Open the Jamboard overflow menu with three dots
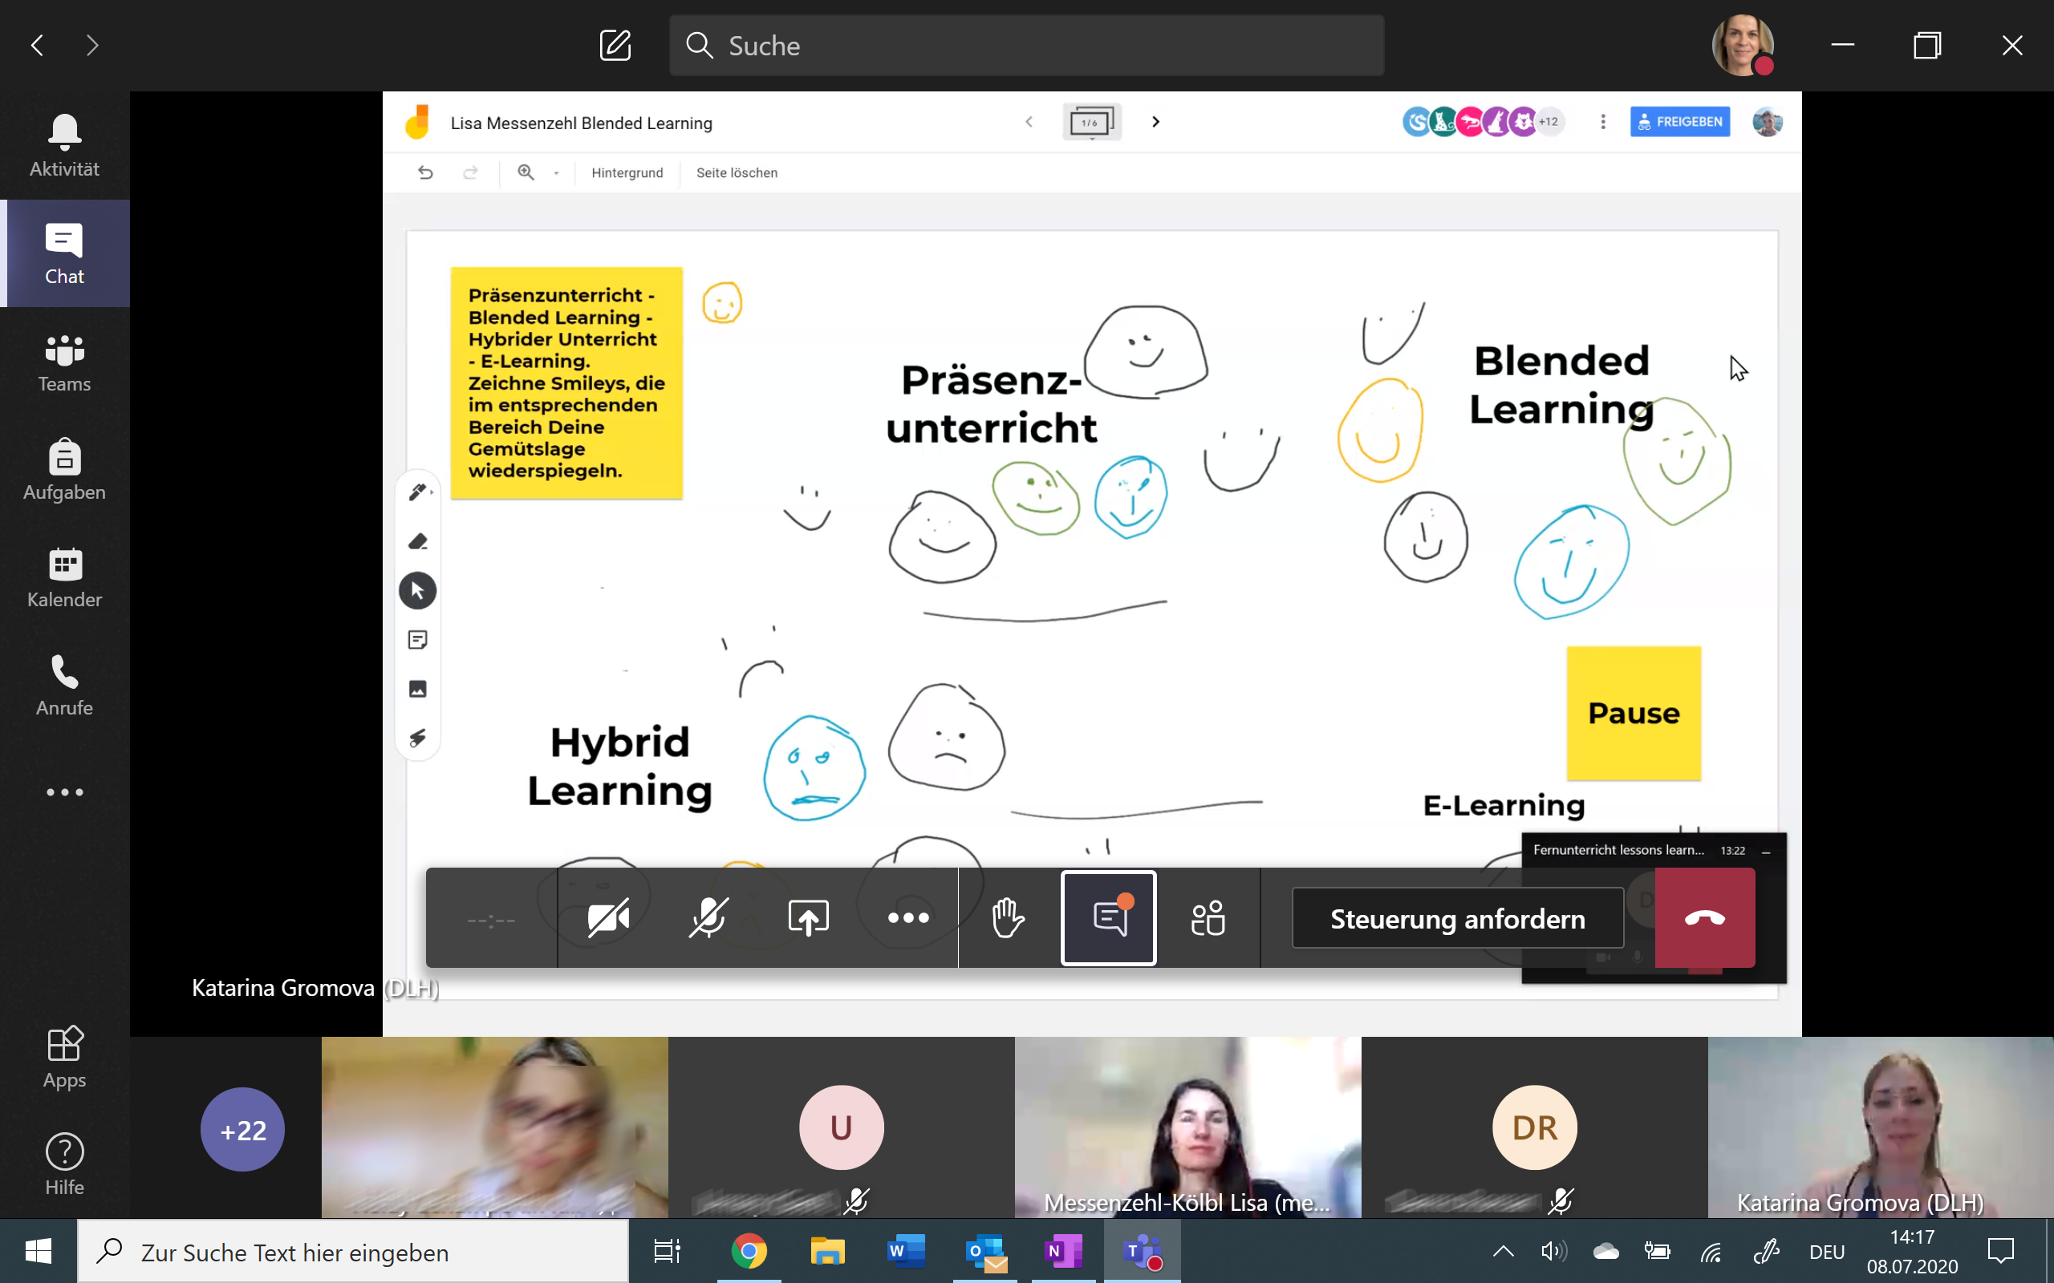Image resolution: width=2054 pixels, height=1283 pixels. [1602, 121]
